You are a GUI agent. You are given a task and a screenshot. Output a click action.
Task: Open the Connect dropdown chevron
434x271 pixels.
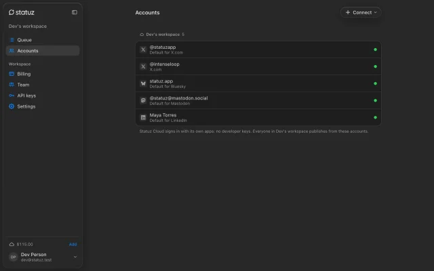375,12
